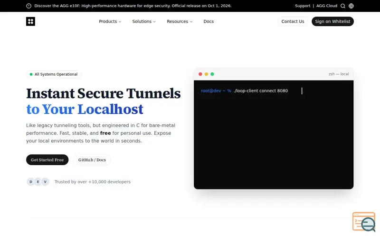The image size is (380, 238).
Task: Open GitHub / Docs button
Action: tap(92, 160)
